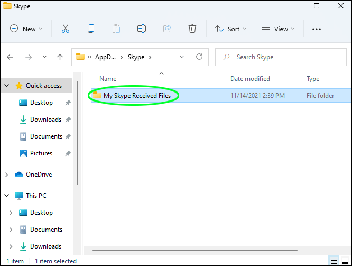This screenshot has width=352, height=266.
Task: Click the navigation pane vertical scrollbar
Action: coord(77,133)
